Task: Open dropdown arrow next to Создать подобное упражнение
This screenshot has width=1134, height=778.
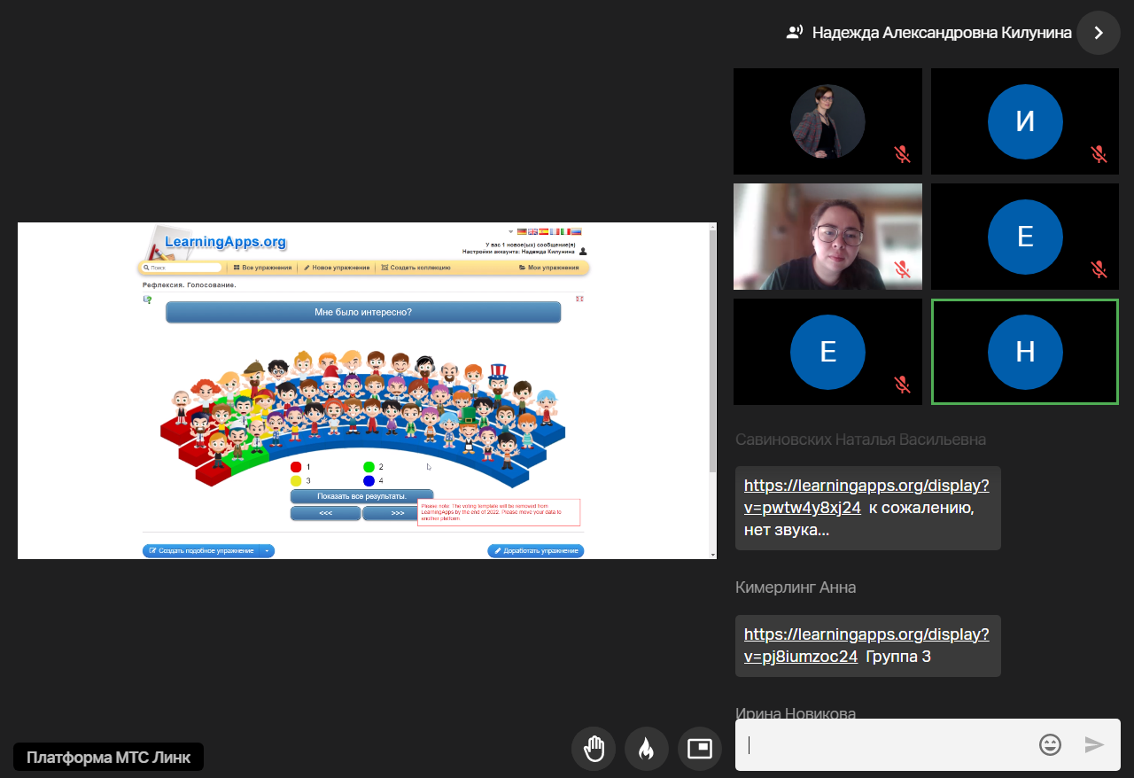Action: 267,551
